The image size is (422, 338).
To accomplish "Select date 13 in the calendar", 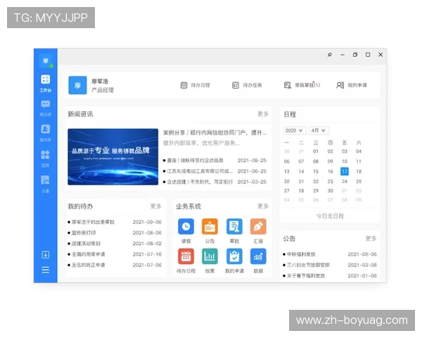I will click(287, 171).
